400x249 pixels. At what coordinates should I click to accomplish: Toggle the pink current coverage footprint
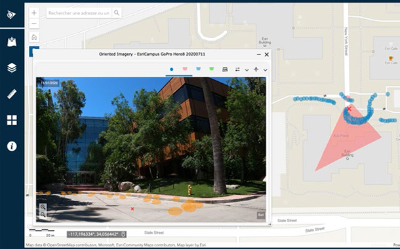[x=185, y=69]
